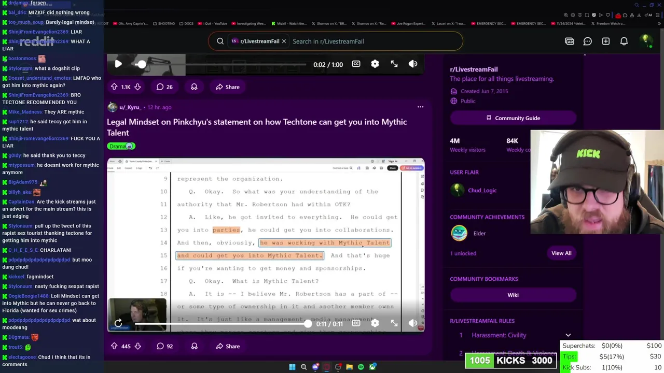Toggle captions on Legal Mindset video
Viewport: 664px width, 373px height.
(356, 323)
